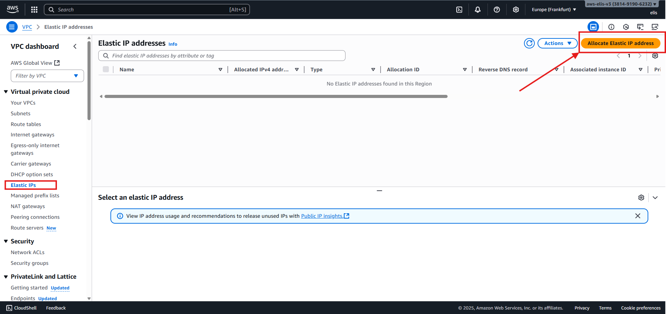Collapse the Virtual private cloud section
This screenshot has width=666, height=314.
[6, 92]
